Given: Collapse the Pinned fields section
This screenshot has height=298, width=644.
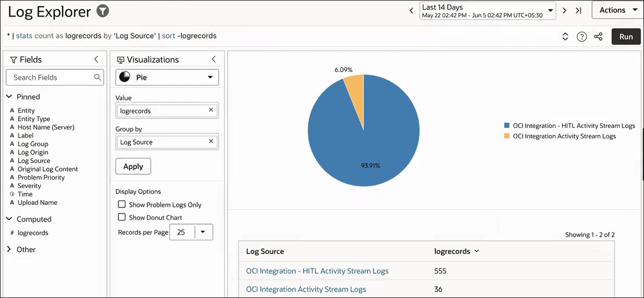Looking at the screenshot, I should 9,97.
